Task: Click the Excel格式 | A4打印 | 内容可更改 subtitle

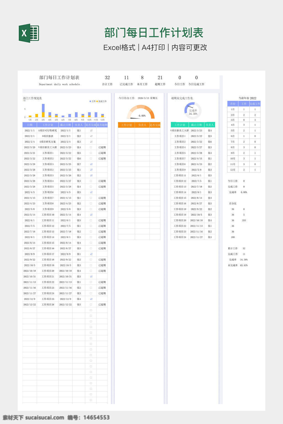Action: click(x=155, y=47)
